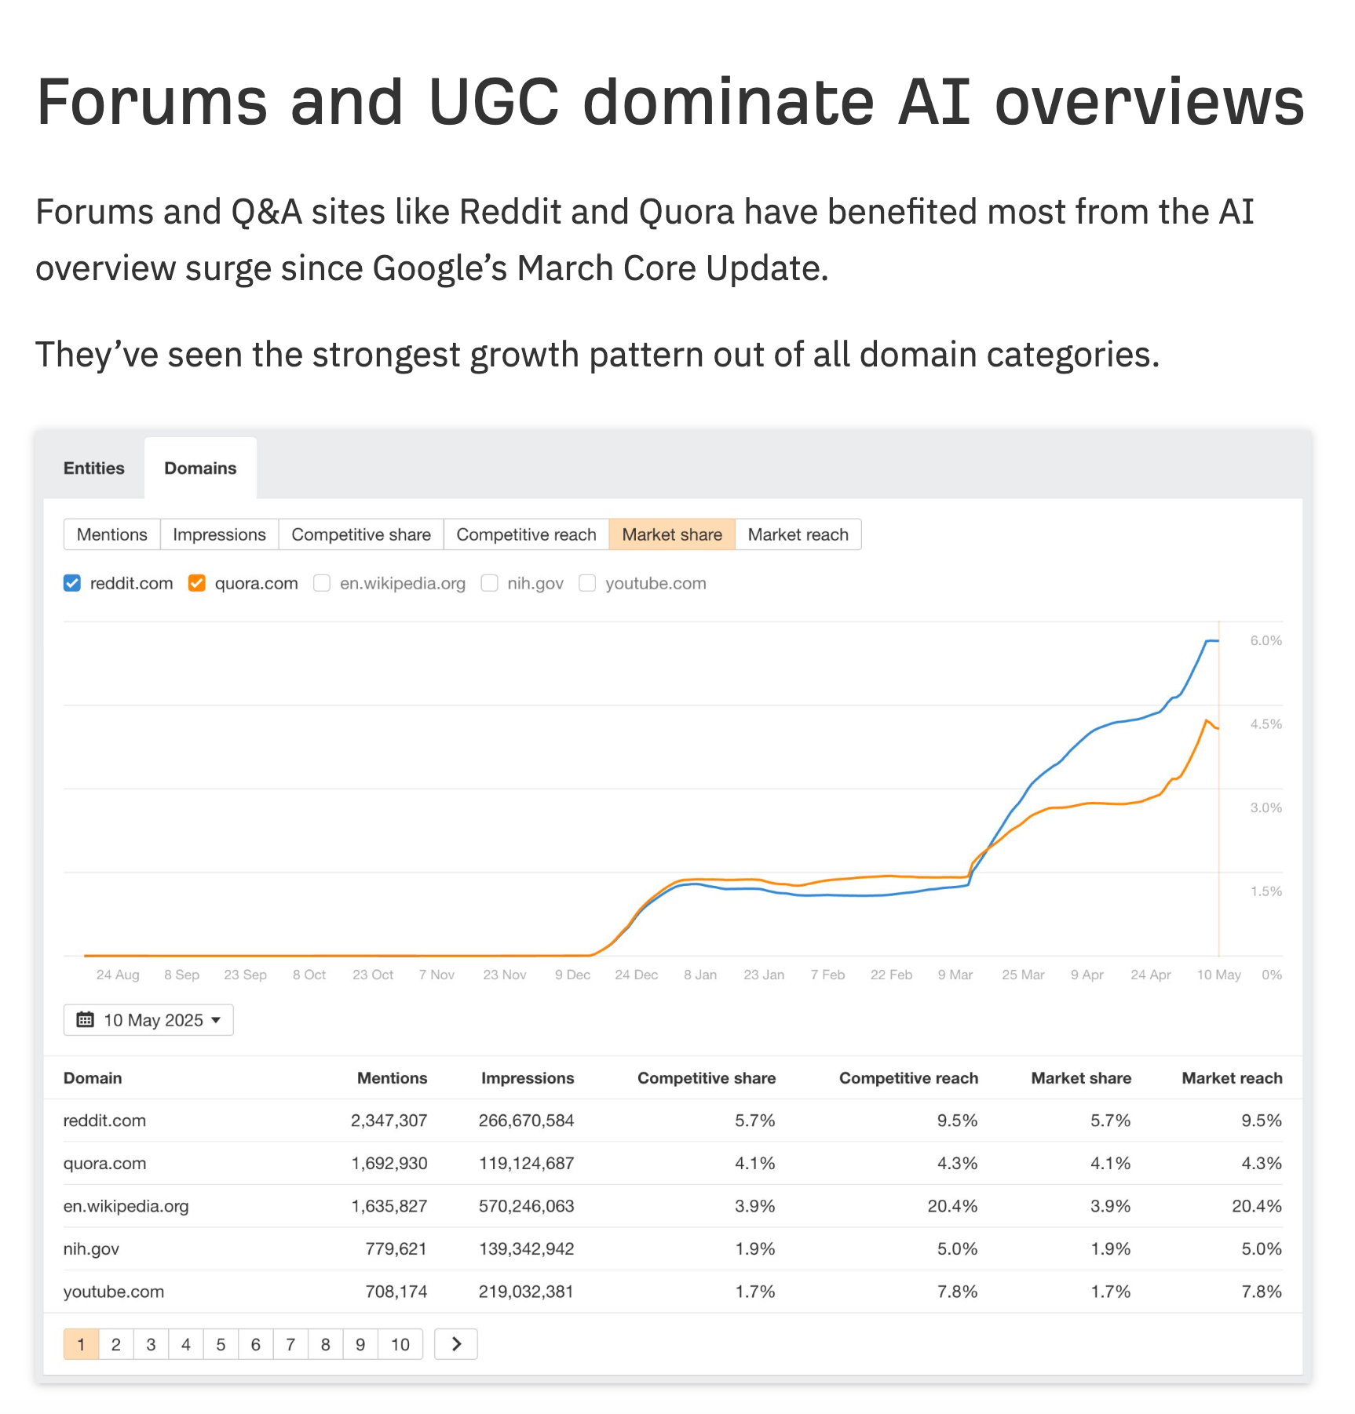Screen dimensions: 1355x1414
Task: Go to page 7 of results
Action: tap(290, 1344)
